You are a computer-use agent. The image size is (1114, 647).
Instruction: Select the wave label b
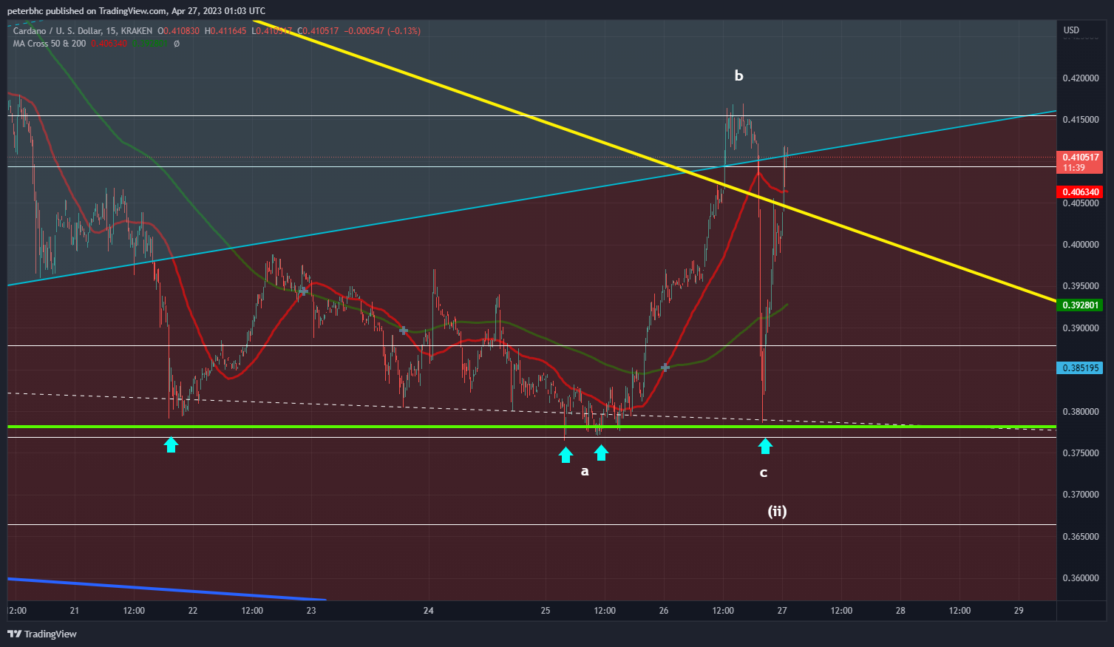click(x=738, y=75)
